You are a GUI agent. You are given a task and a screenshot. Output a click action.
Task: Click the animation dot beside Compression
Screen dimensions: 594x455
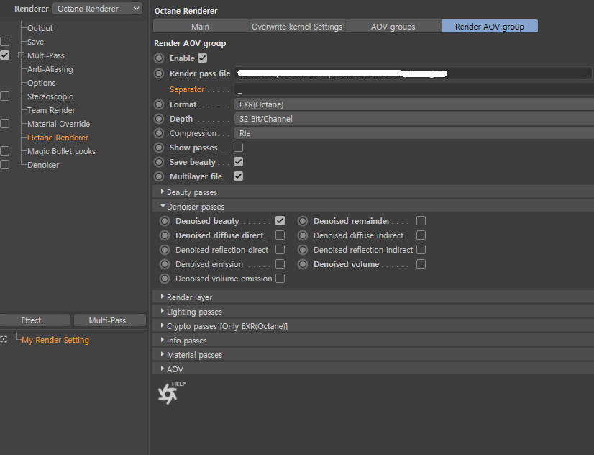click(x=159, y=133)
